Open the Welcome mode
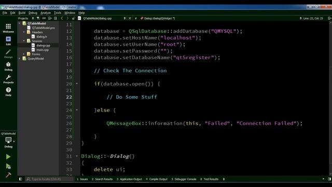 point(8,28)
